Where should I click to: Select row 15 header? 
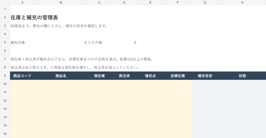[5, 126]
